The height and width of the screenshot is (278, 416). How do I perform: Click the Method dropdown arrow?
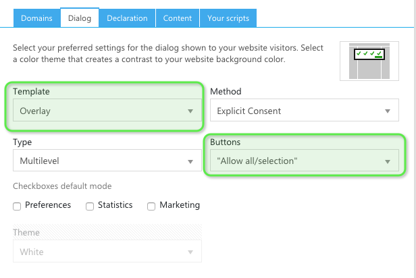(x=388, y=111)
